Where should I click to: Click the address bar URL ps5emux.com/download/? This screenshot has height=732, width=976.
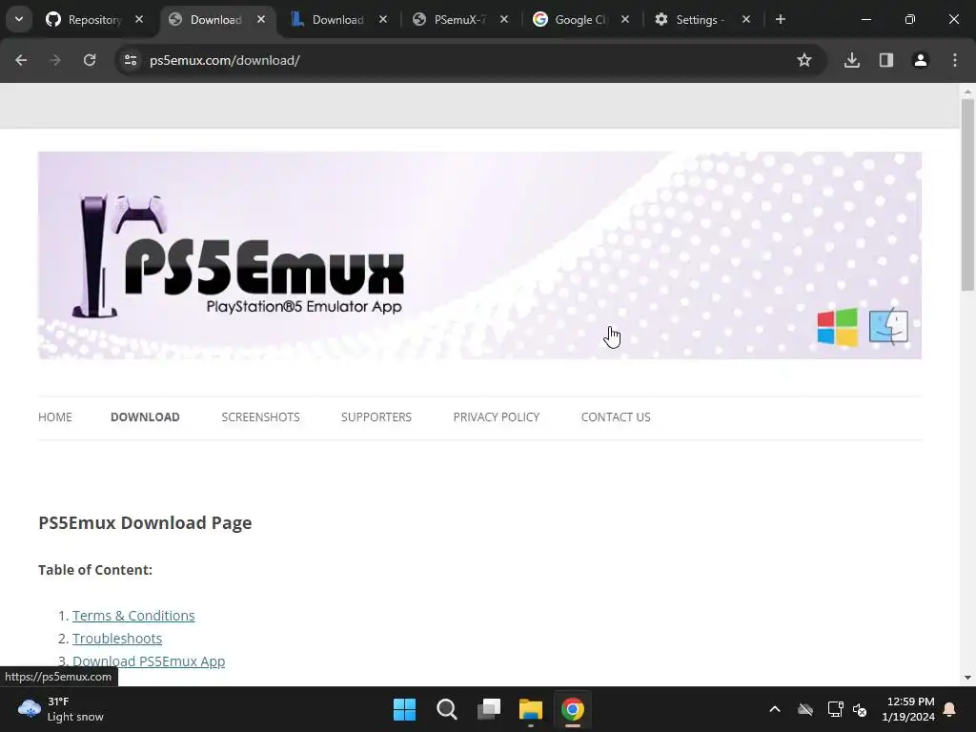(225, 60)
